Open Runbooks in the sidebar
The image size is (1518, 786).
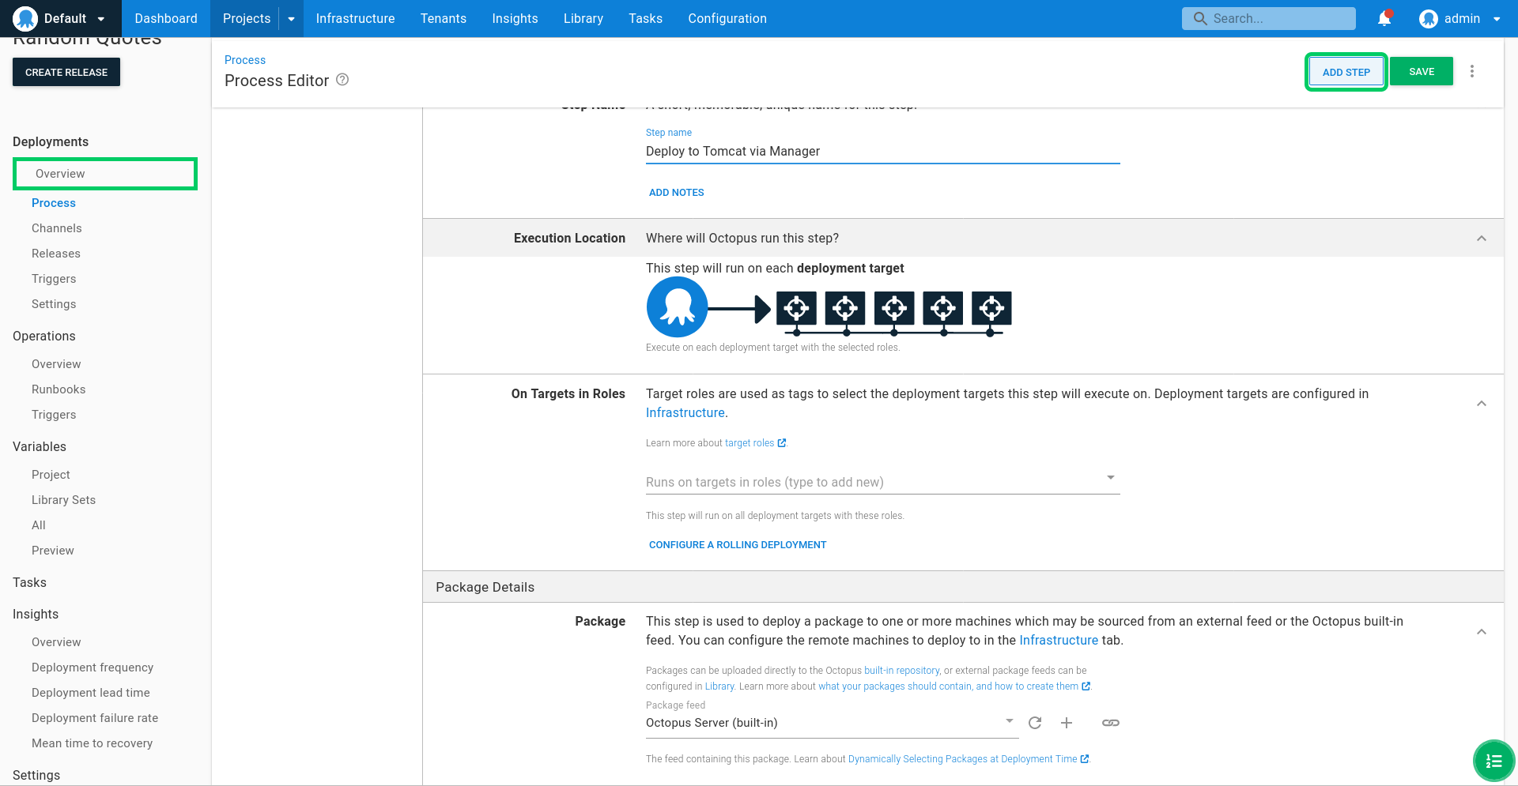[59, 389]
